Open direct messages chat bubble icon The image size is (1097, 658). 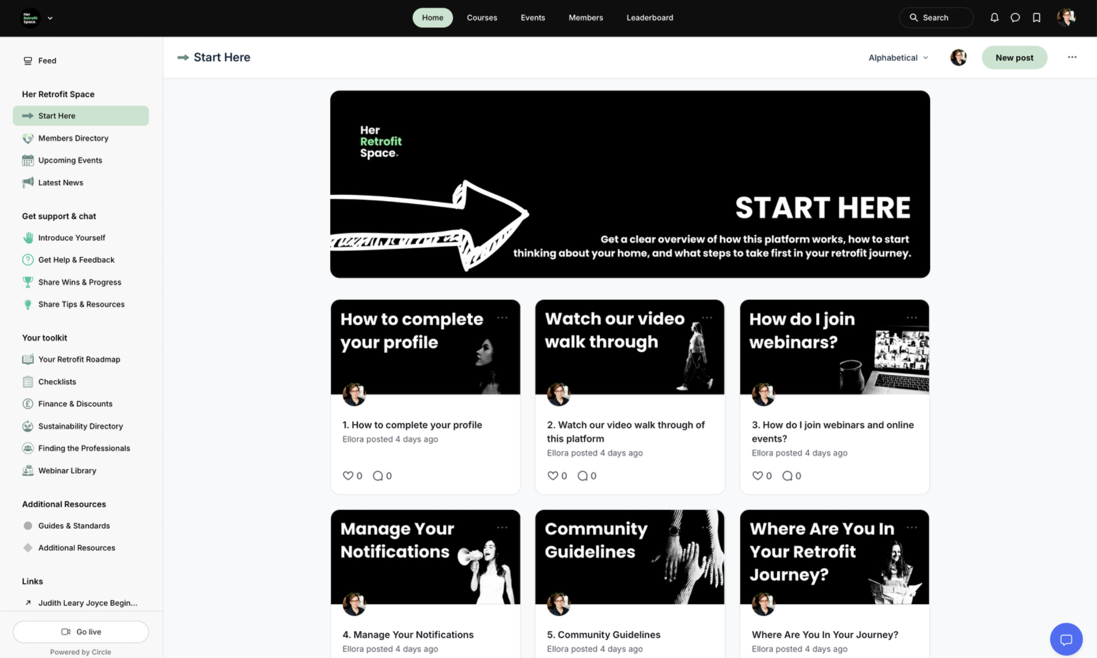[1015, 17]
